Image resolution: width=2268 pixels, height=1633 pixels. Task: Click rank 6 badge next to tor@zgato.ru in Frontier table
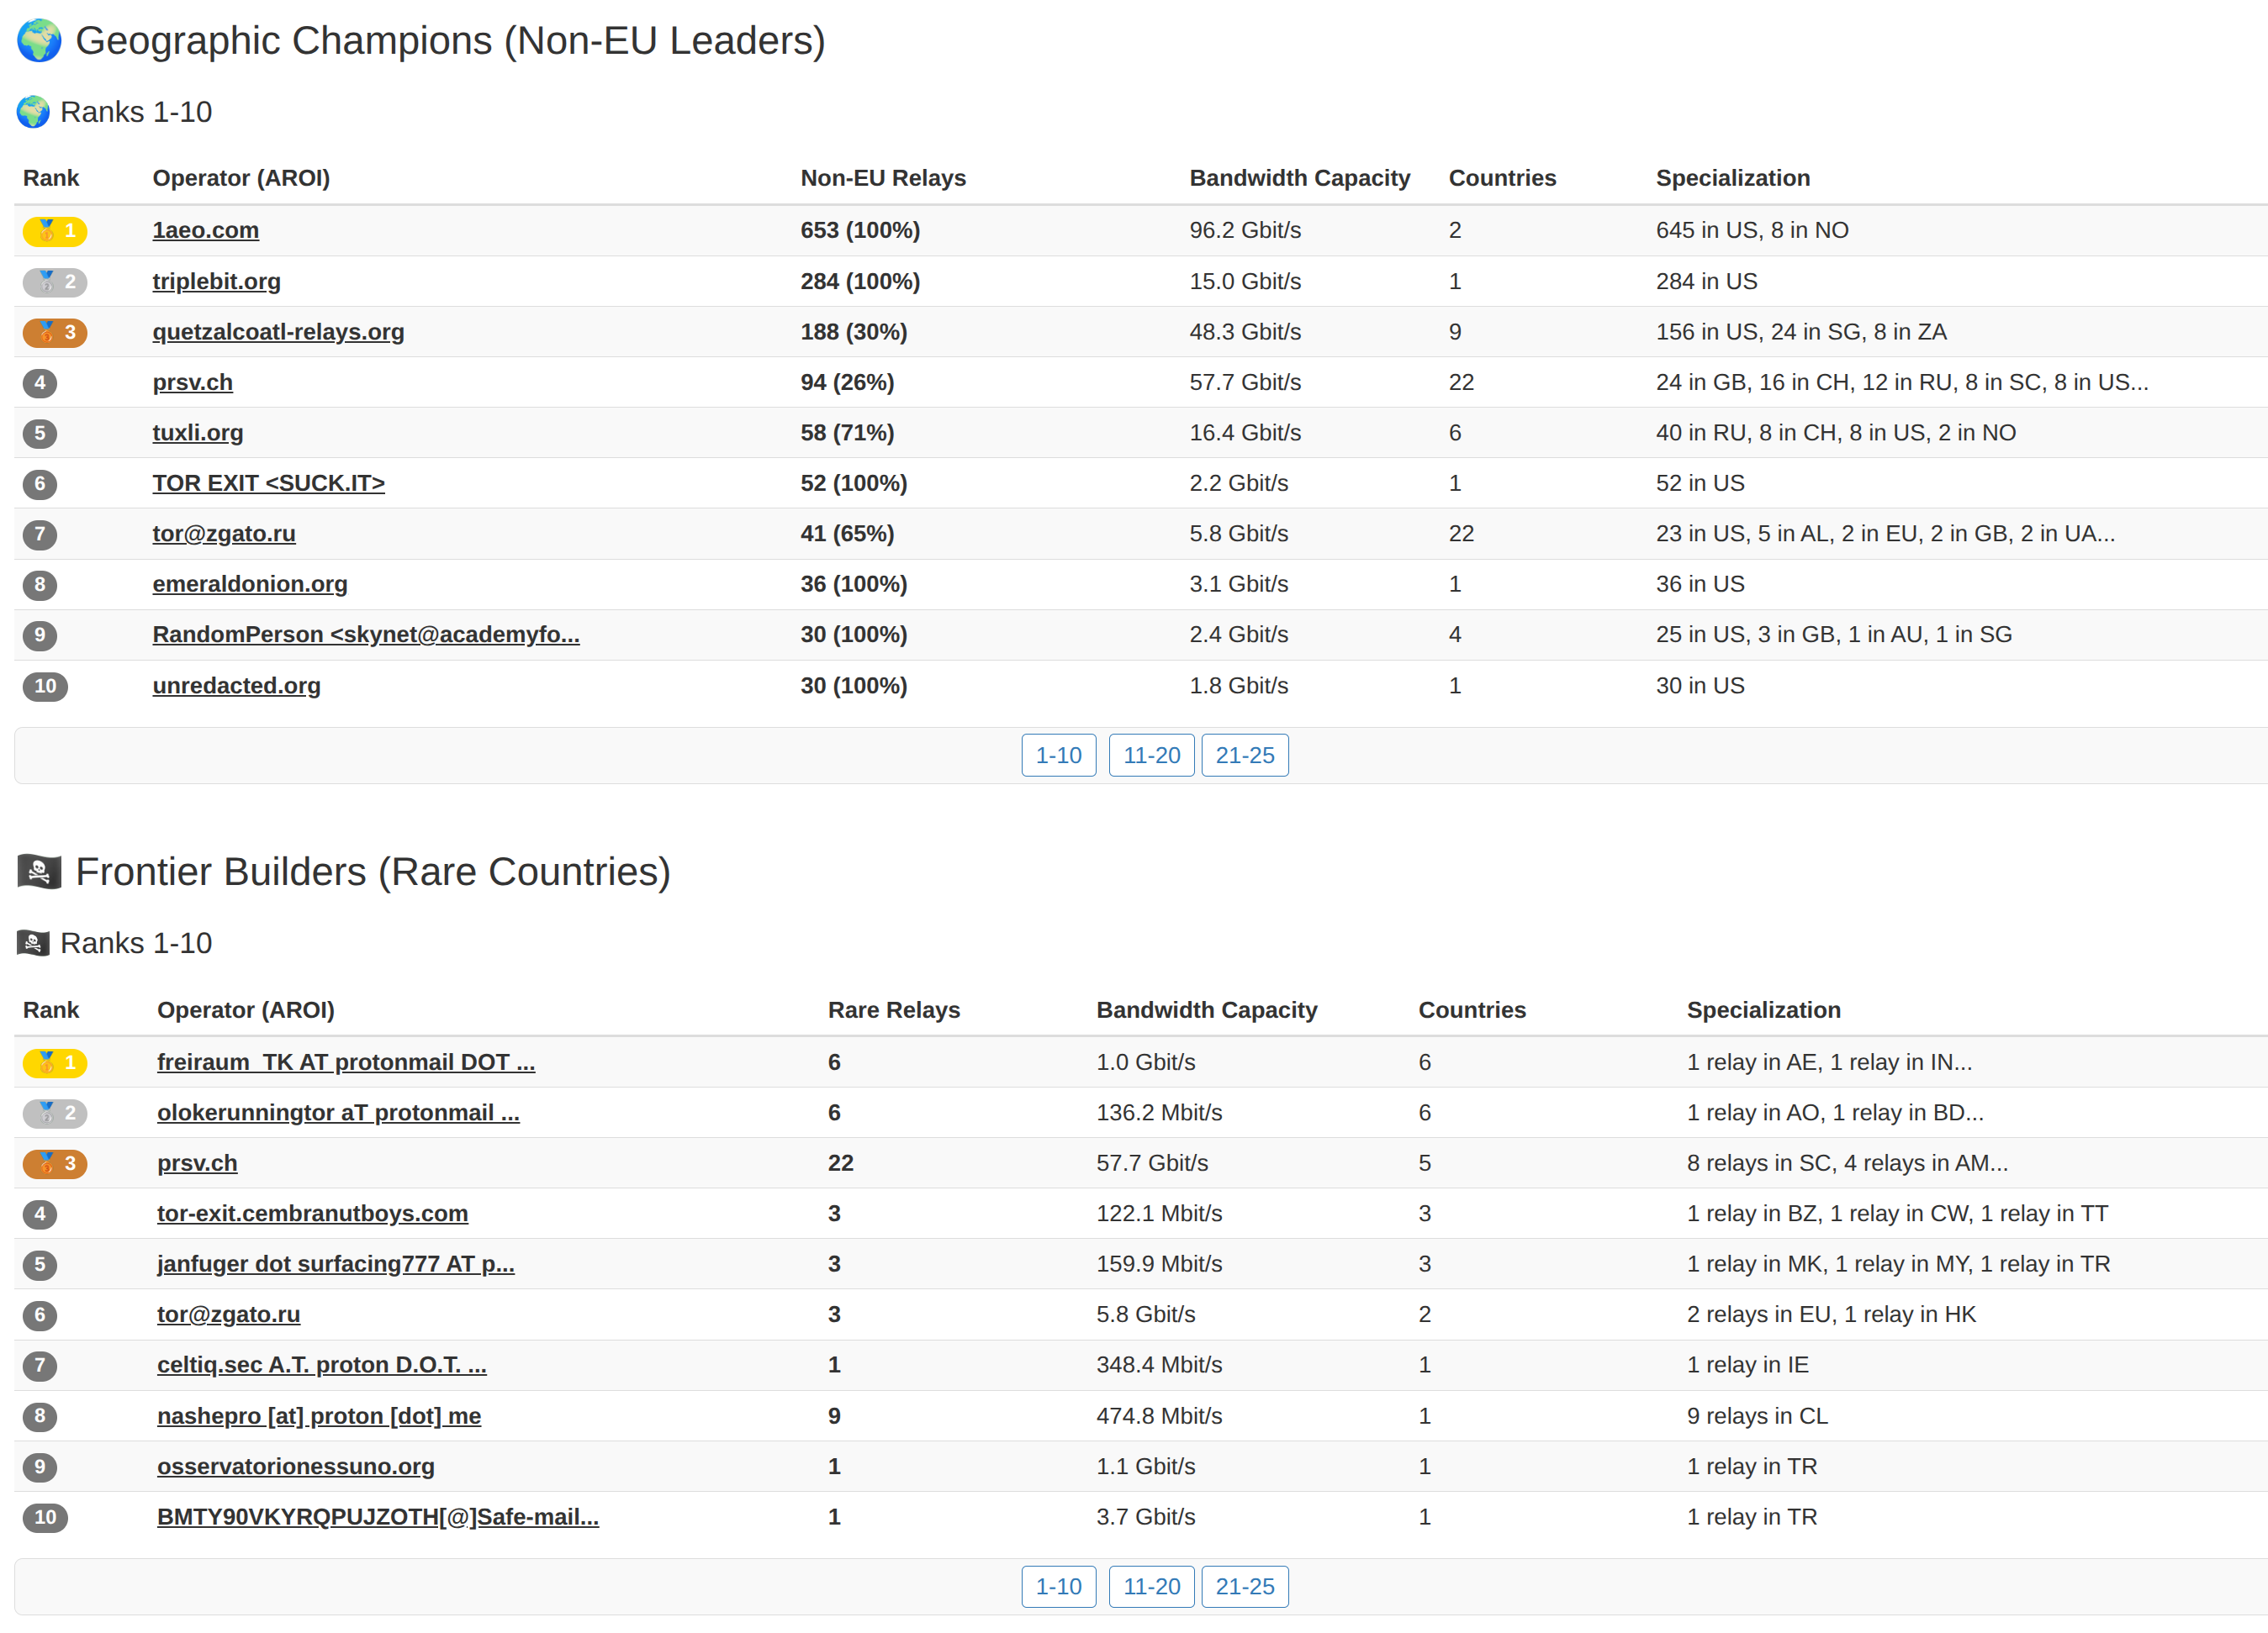click(40, 1315)
